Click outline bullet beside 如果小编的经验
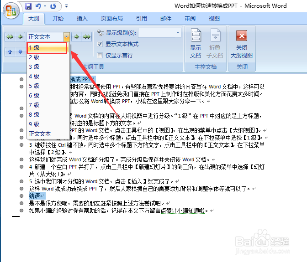307x262 pixels. (x=21, y=211)
